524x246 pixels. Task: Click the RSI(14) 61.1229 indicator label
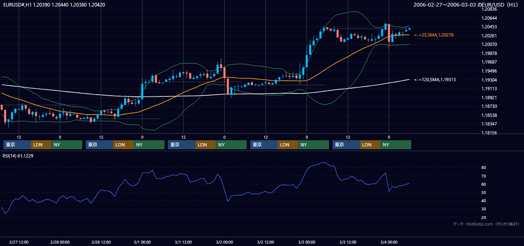pos(18,156)
